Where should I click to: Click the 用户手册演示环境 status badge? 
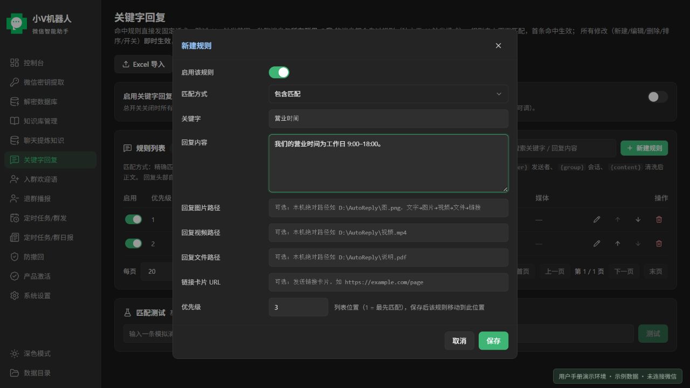[x=618, y=376]
